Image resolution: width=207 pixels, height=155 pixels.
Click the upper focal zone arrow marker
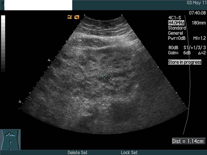[x=48, y=60]
